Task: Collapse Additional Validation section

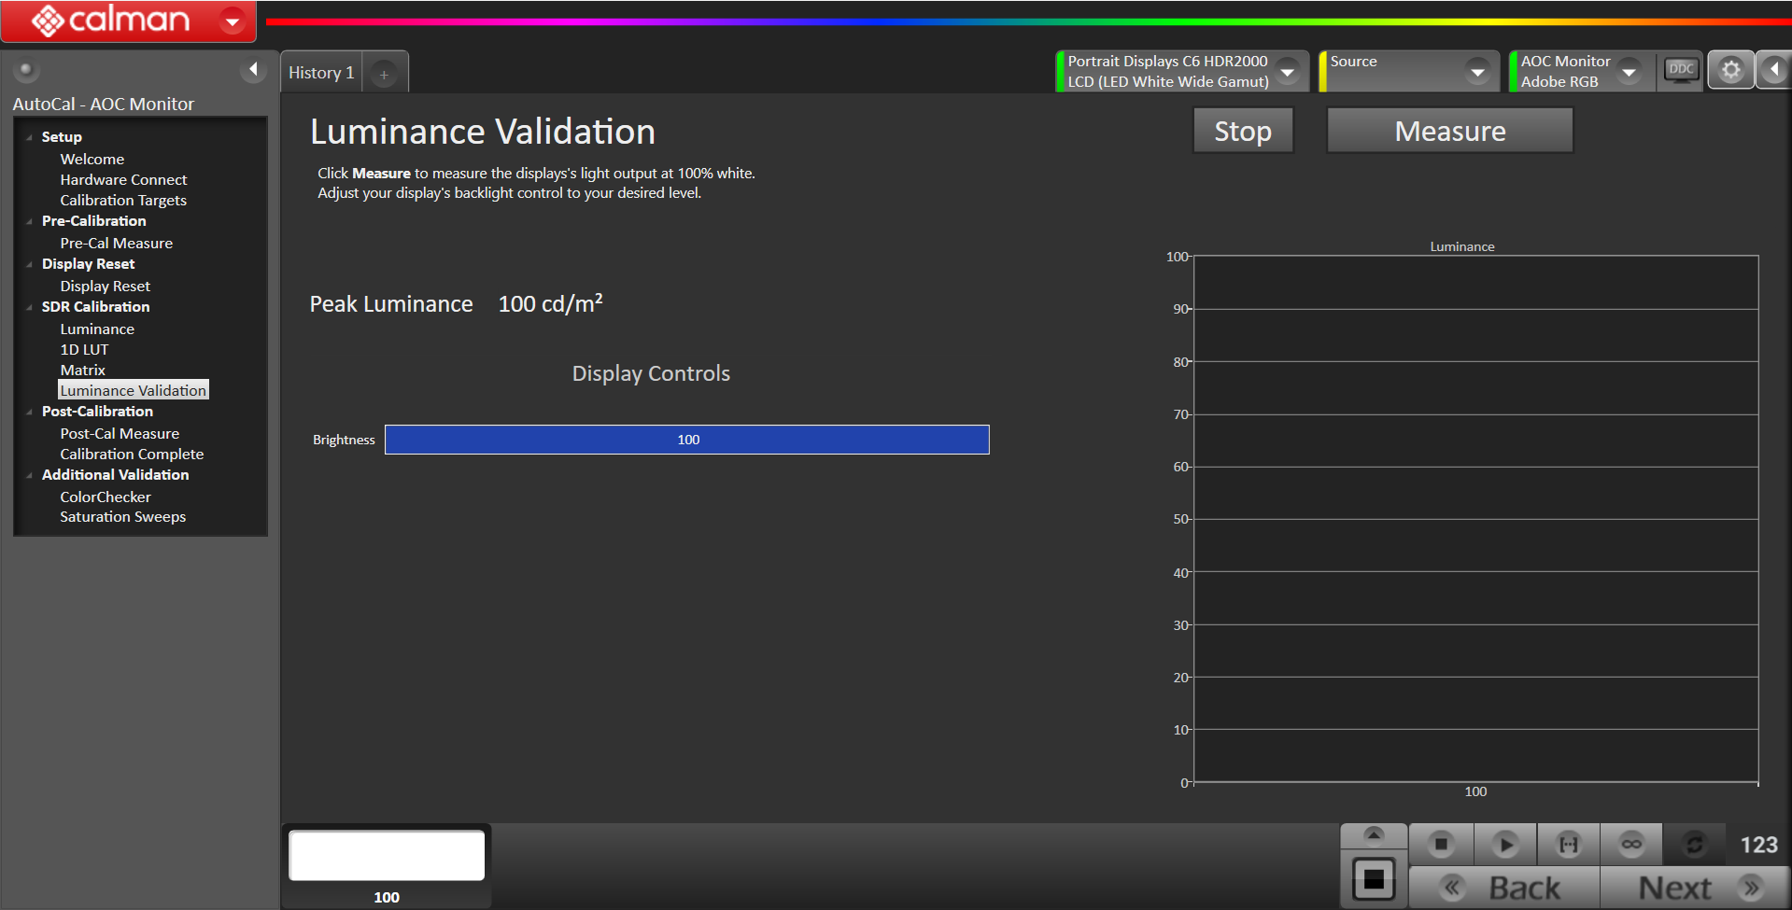Action: pyautogui.click(x=29, y=475)
